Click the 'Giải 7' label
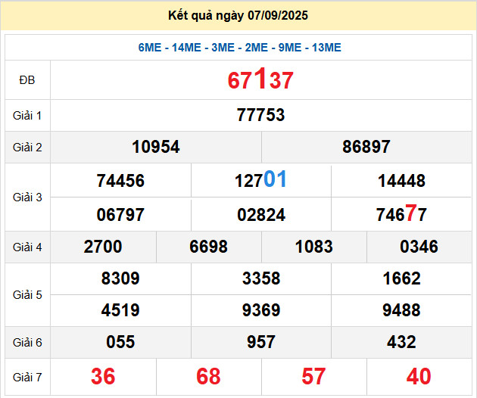 click(27, 378)
